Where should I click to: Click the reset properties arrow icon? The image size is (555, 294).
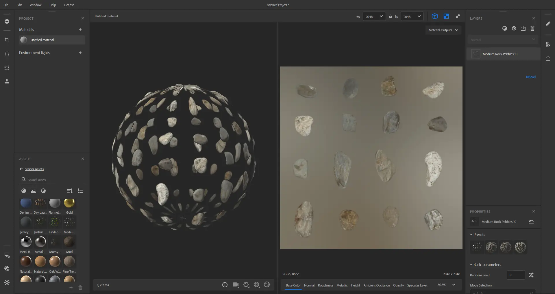click(531, 222)
